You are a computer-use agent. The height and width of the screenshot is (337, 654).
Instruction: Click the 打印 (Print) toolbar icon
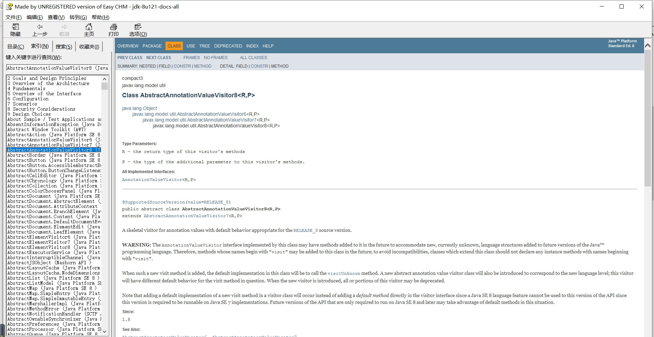114,30
